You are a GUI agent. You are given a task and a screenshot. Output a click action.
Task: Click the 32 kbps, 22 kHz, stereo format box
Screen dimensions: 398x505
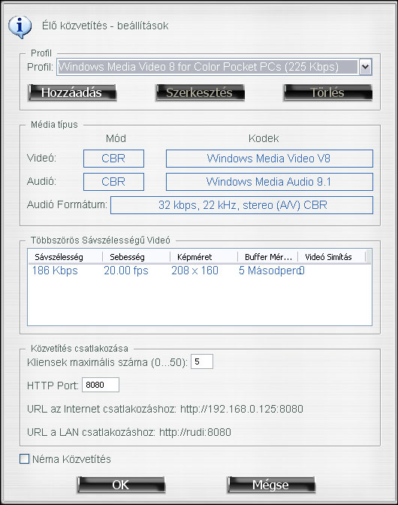click(x=242, y=205)
